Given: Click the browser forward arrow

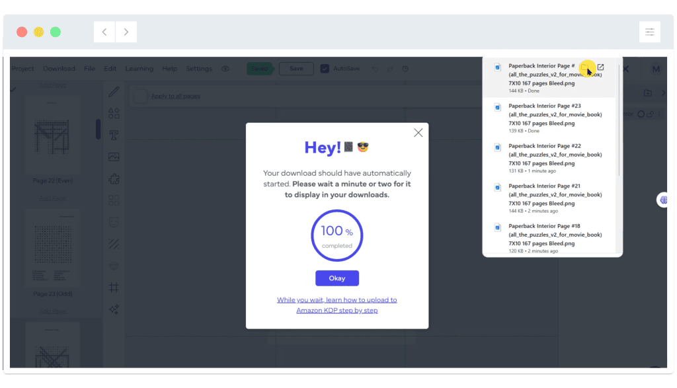Looking at the screenshot, I should point(126,32).
